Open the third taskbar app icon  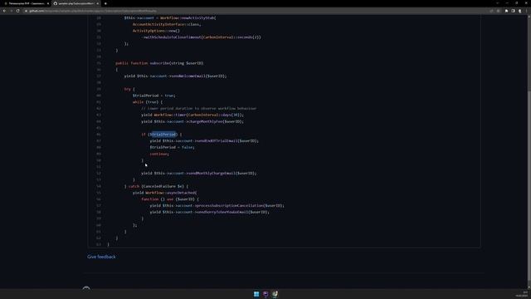coord(275,294)
